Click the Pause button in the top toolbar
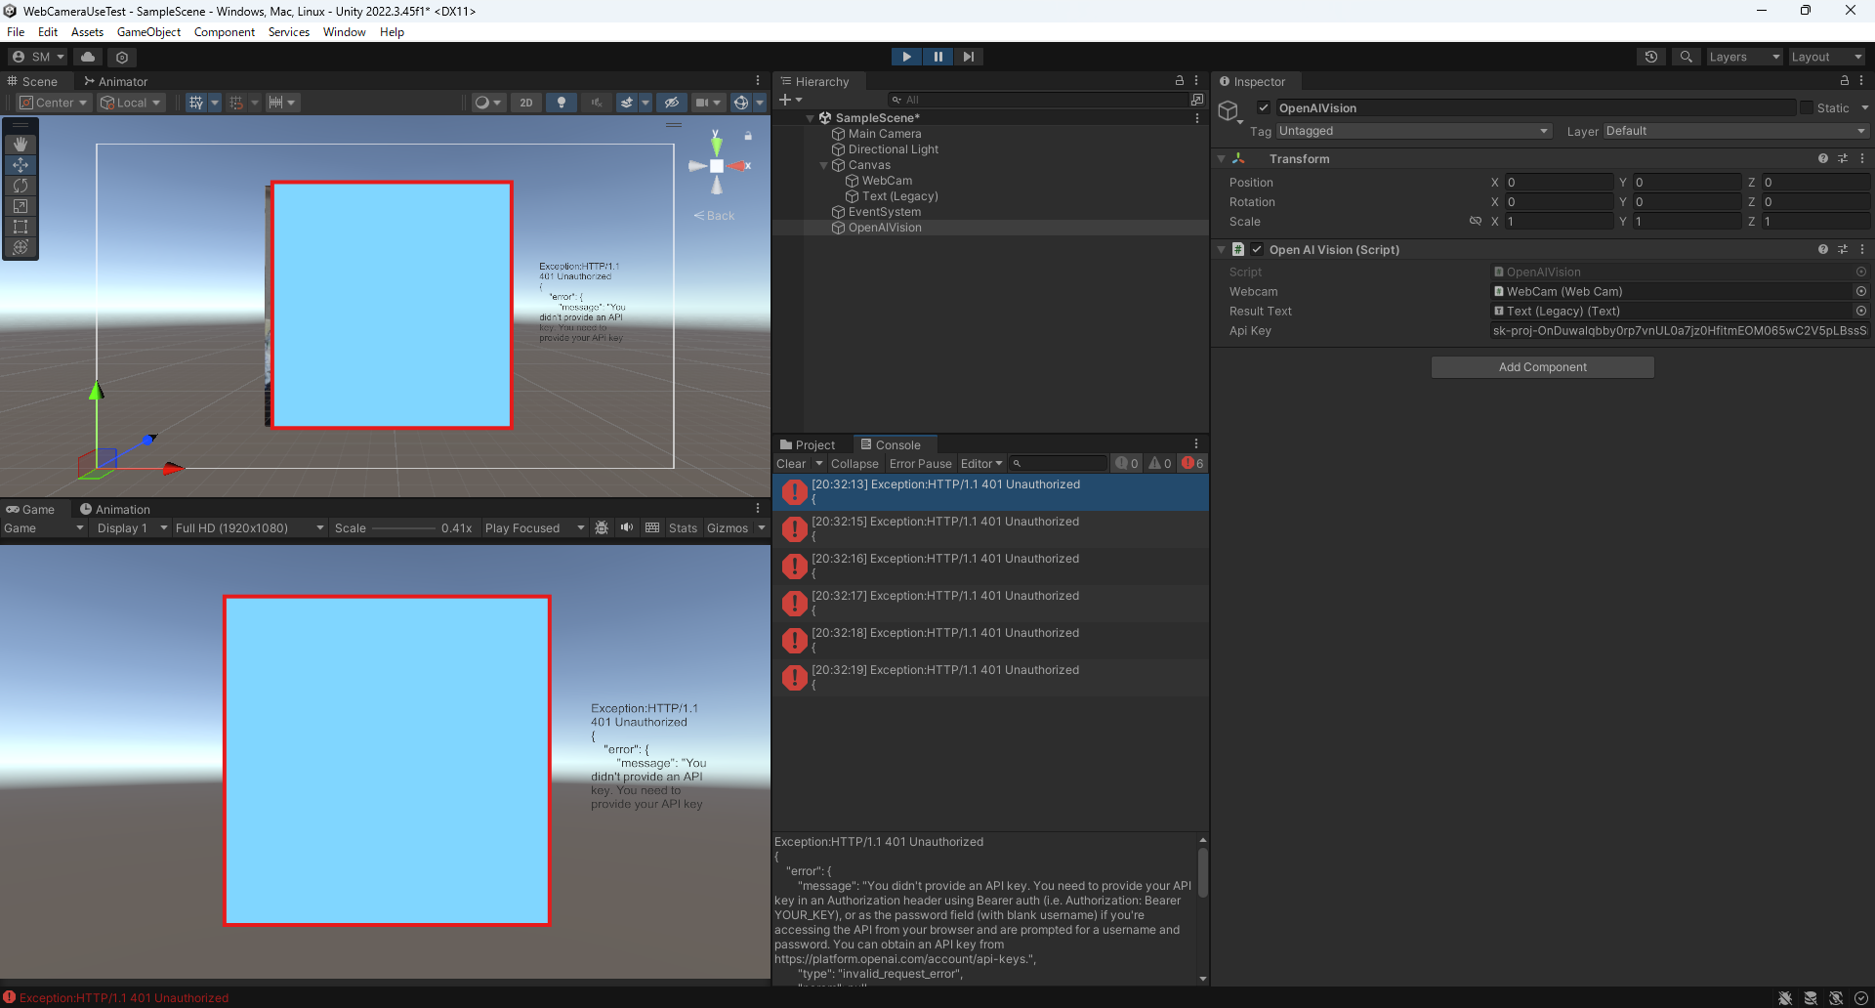Screen dimensions: 1875x1008 (x=937, y=57)
